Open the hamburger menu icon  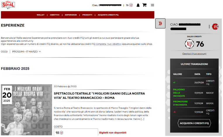point(152,5)
